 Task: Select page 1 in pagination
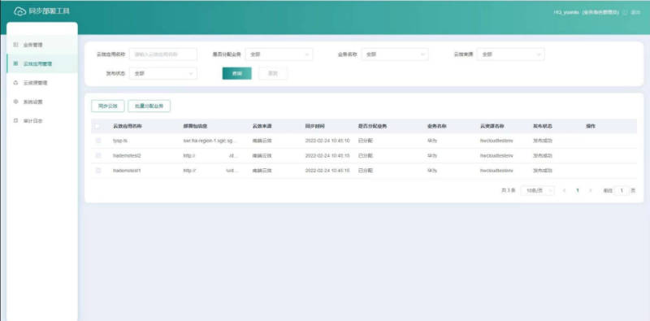(578, 190)
